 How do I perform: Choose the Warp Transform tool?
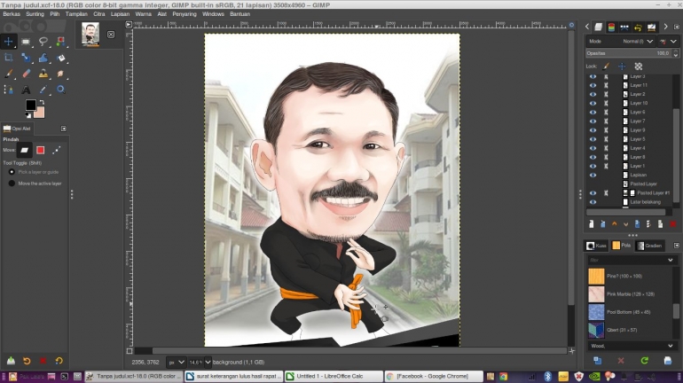pyautogui.click(x=43, y=58)
